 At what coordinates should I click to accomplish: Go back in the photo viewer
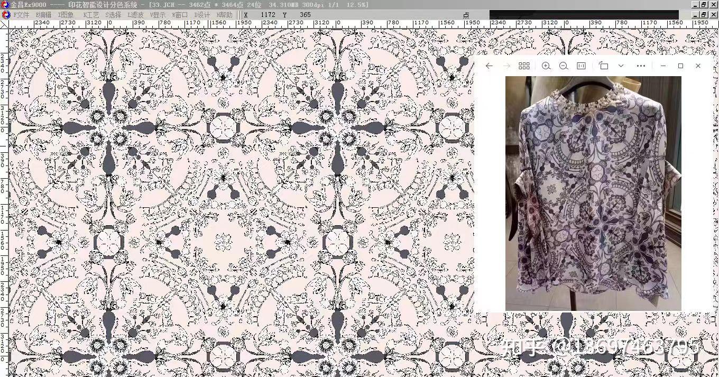489,66
